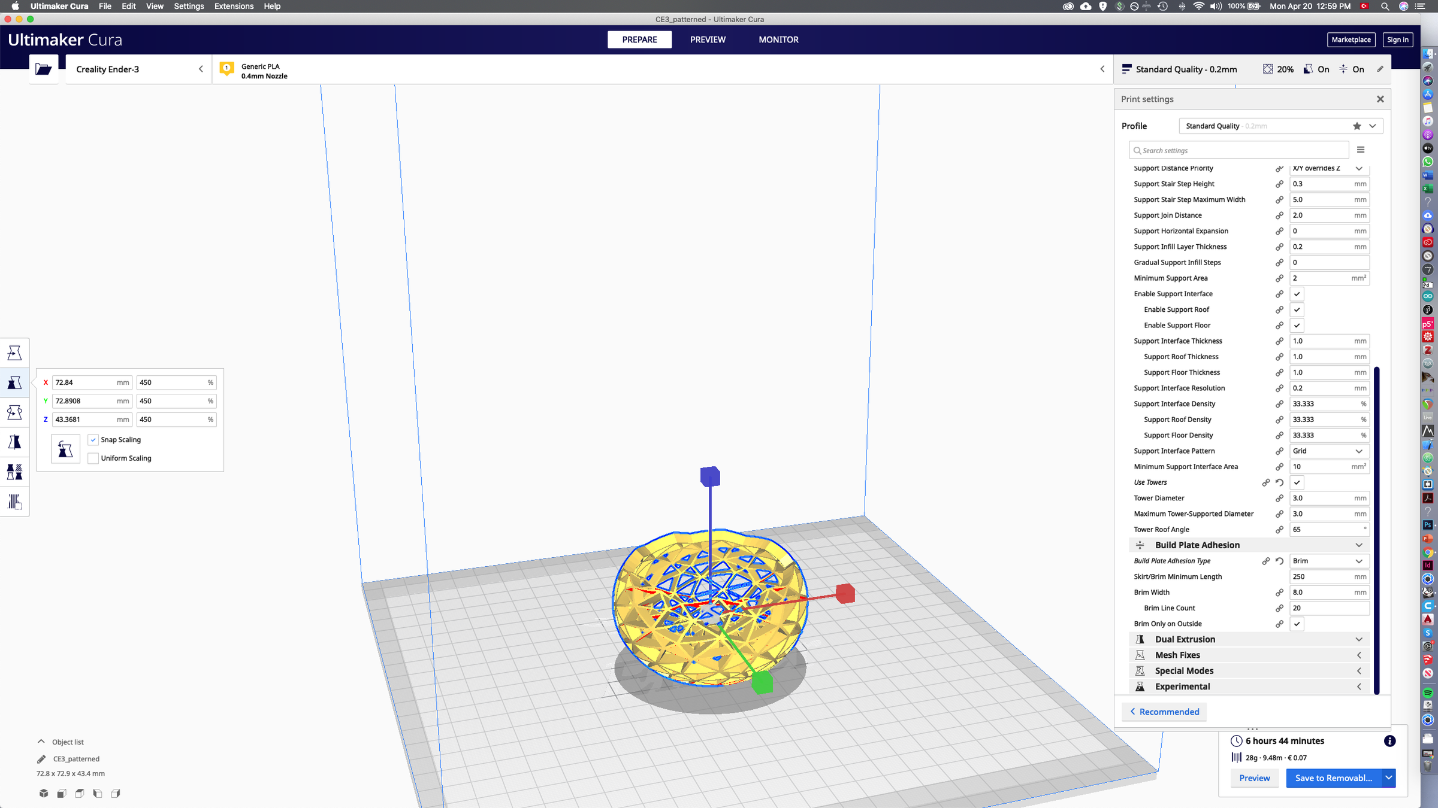The image size is (1438, 808).
Task: Open the Build Plate Adhesion Type dropdown
Action: point(1329,561)
